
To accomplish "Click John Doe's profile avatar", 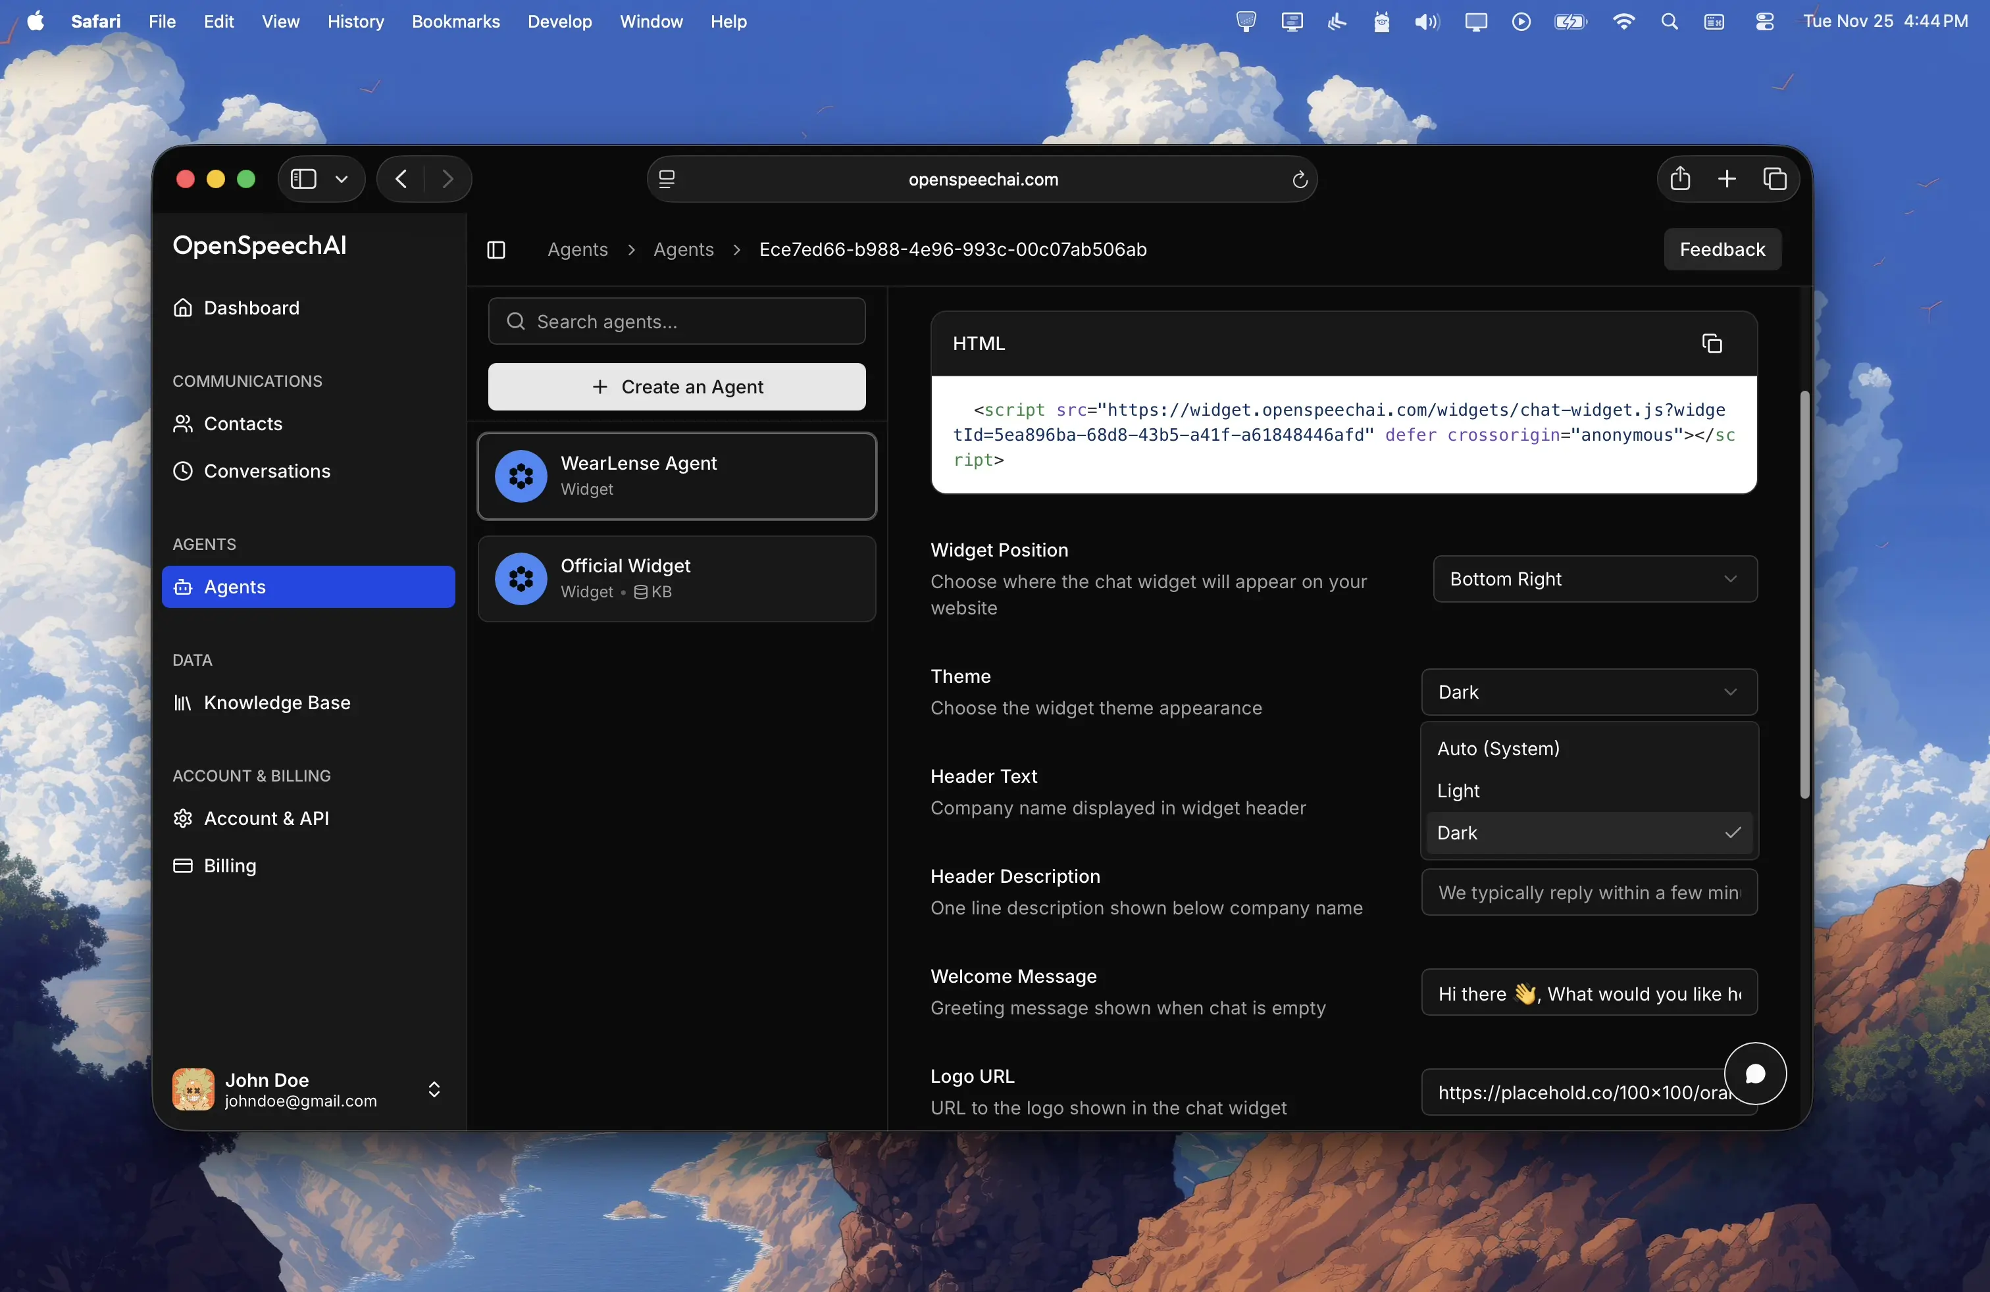I will coord(193,1089).
